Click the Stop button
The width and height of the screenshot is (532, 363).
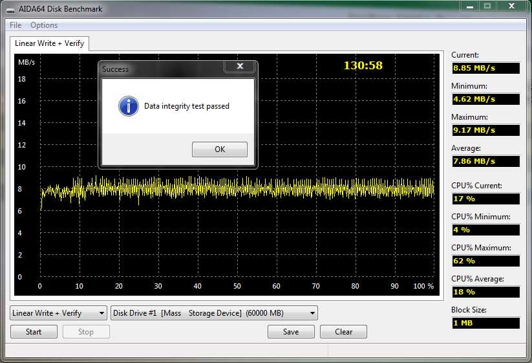pyautogui.click(x=85, y=332)
